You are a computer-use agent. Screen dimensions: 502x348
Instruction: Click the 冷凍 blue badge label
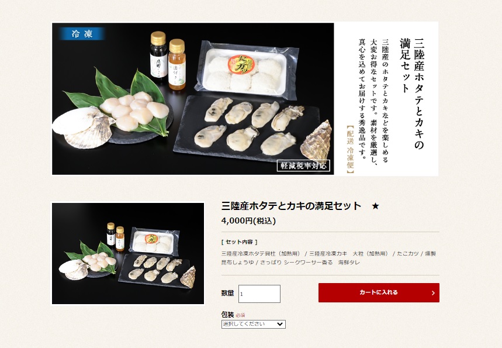82,34
